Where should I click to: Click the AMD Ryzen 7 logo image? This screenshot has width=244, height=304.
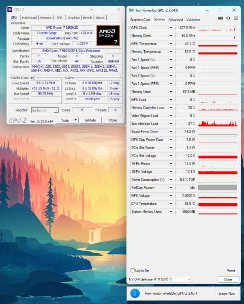tap(108, 35)
